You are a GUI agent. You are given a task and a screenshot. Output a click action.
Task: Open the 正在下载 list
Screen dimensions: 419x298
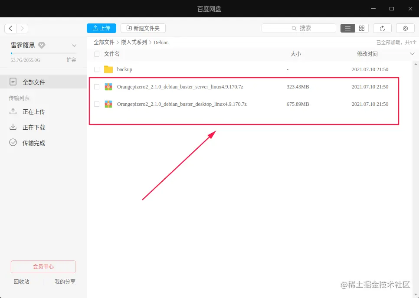click(34, 127)
